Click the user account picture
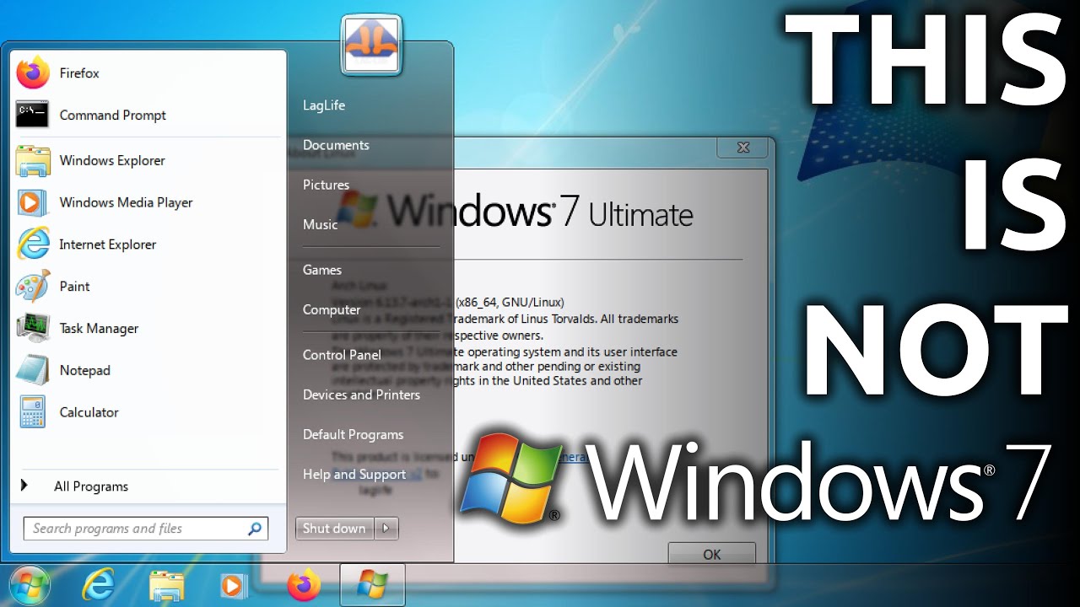The width and height of the screenshot is (1080, 607). pyautogui.click(x=372, y=44)
